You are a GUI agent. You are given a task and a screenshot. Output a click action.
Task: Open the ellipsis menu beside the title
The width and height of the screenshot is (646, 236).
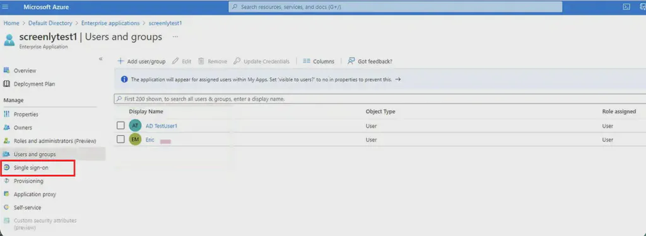click(x=175, y=37)
